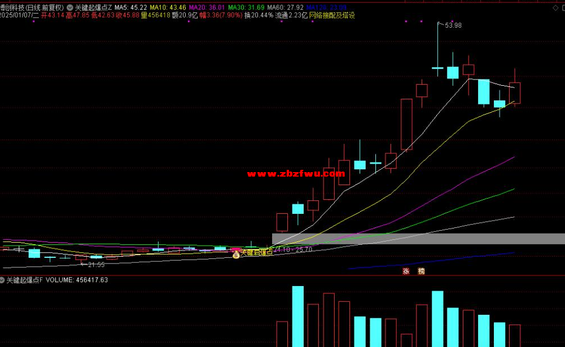The image size is (565, 347).
Task: Click the yellow 关键启爆点 signal label
Action: pyautogui.click(x=256, y=253)
